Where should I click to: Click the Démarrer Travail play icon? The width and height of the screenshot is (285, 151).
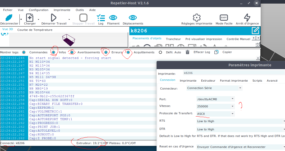click(53, 18)
